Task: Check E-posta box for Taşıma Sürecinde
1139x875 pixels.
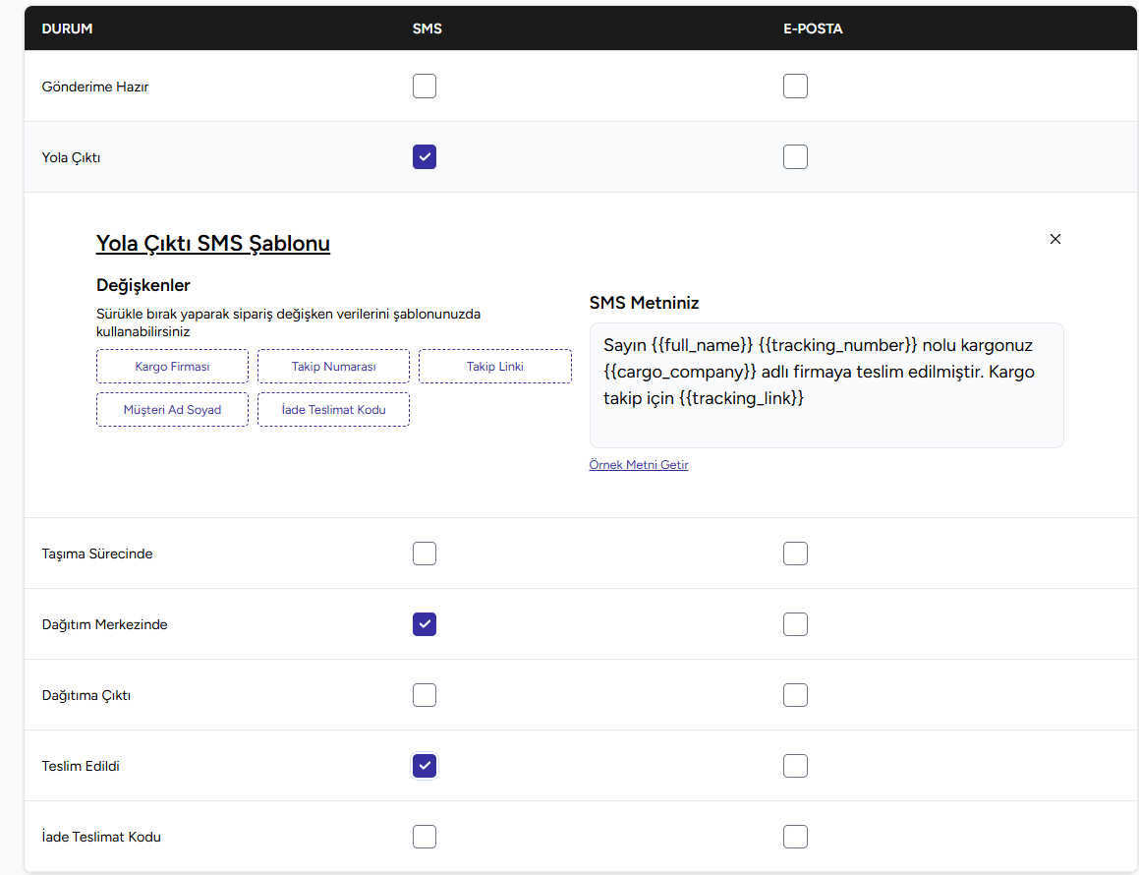Action: point(795,554)
